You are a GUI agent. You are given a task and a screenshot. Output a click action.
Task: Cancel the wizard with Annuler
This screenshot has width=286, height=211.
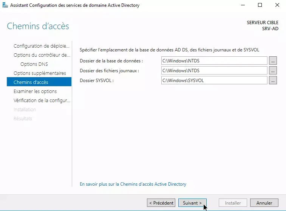pyautogui.click(x=264, y=203)
